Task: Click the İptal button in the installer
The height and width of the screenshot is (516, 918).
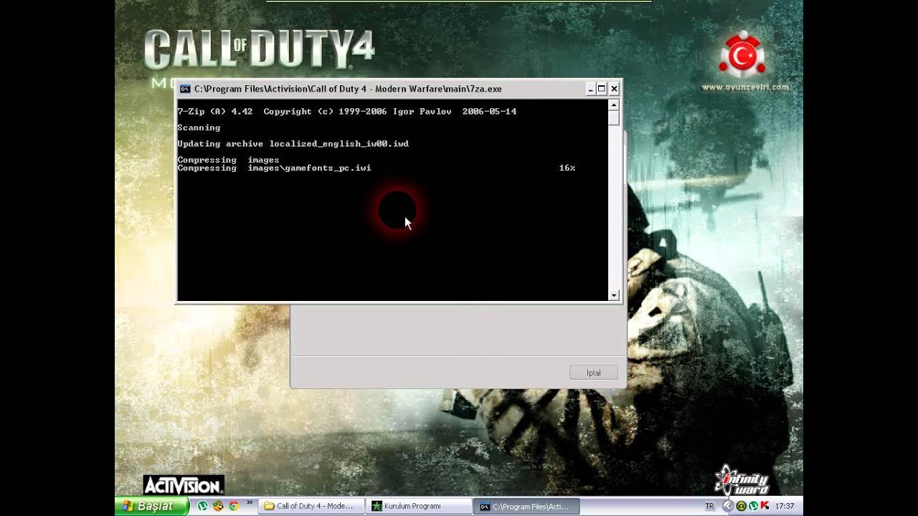Action: 593,373
